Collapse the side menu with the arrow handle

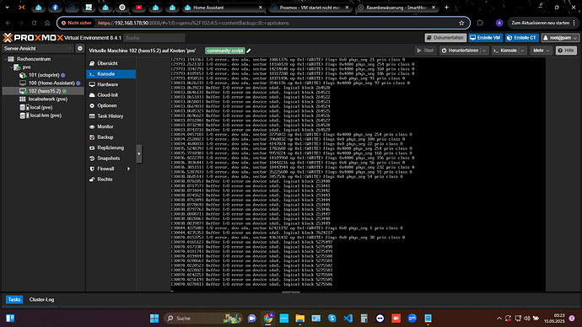139,153
